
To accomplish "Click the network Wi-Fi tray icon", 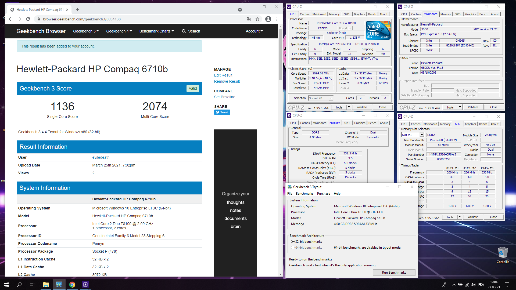I will point(467,285).
